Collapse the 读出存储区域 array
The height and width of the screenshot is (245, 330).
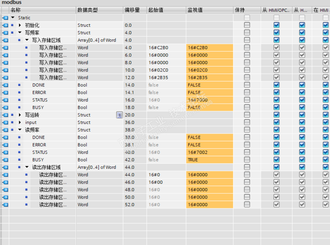pyautogui.click(x=27, y=167)
